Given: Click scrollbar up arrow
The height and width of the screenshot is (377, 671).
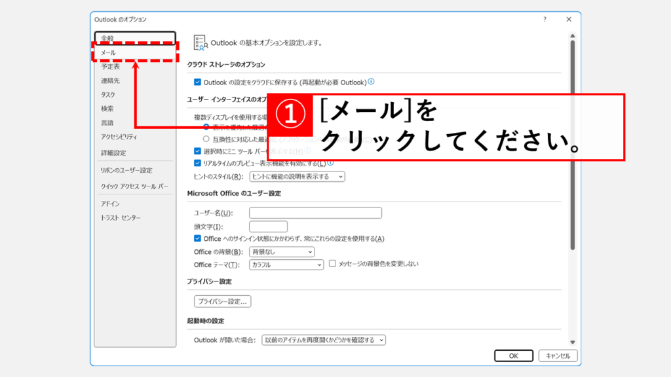Looking at the screenshot, I should click(x=573, y=36).
